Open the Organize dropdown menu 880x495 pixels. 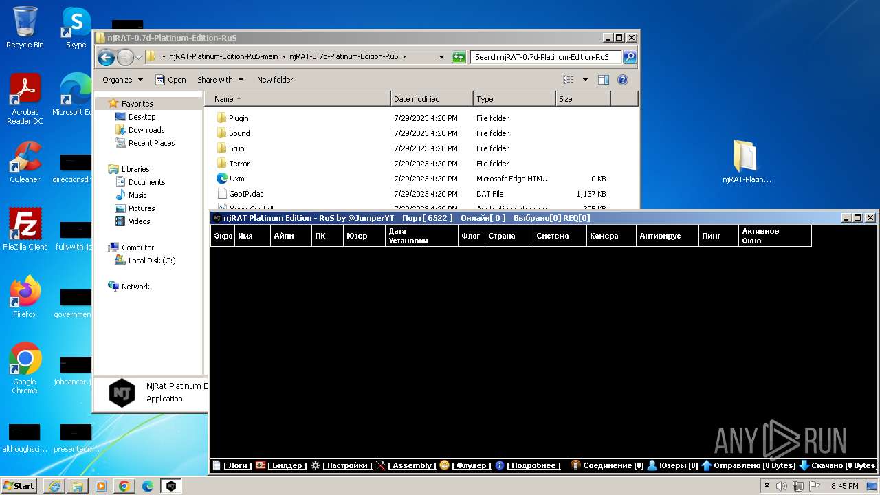click(x=122, y=80)
